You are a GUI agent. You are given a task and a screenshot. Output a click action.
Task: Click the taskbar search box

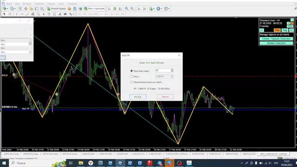click(x=37, y=163)
